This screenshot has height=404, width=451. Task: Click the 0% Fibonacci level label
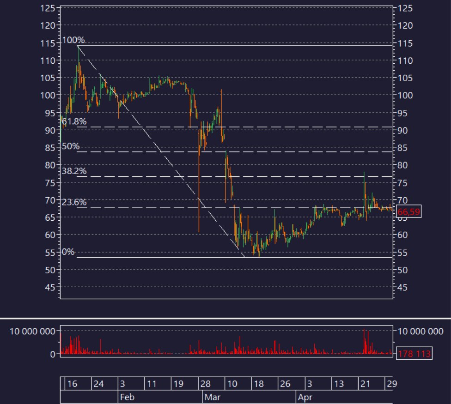coord(68,252)
